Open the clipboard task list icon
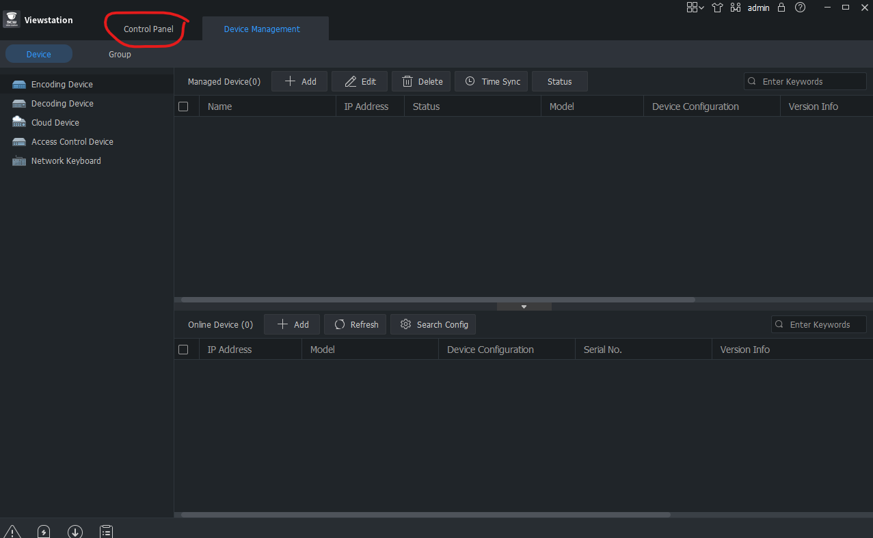The width and height of the screenshot is (873, 538). pyautogui.click(x=106, y=531)
